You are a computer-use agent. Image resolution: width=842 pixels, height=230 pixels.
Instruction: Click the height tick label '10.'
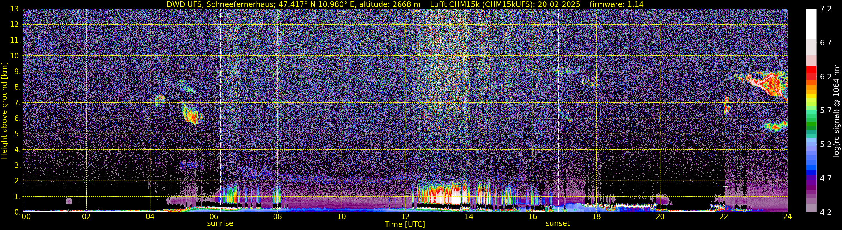[x=15, y=56]
